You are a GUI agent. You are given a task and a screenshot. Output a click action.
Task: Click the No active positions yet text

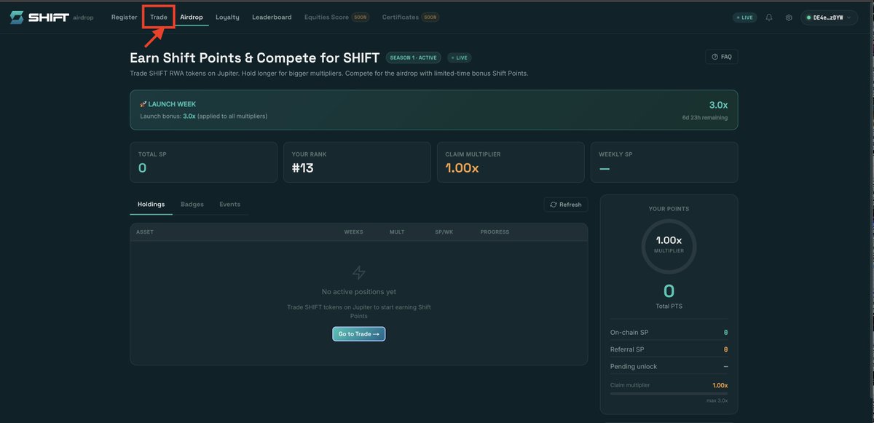click(359, 292)
